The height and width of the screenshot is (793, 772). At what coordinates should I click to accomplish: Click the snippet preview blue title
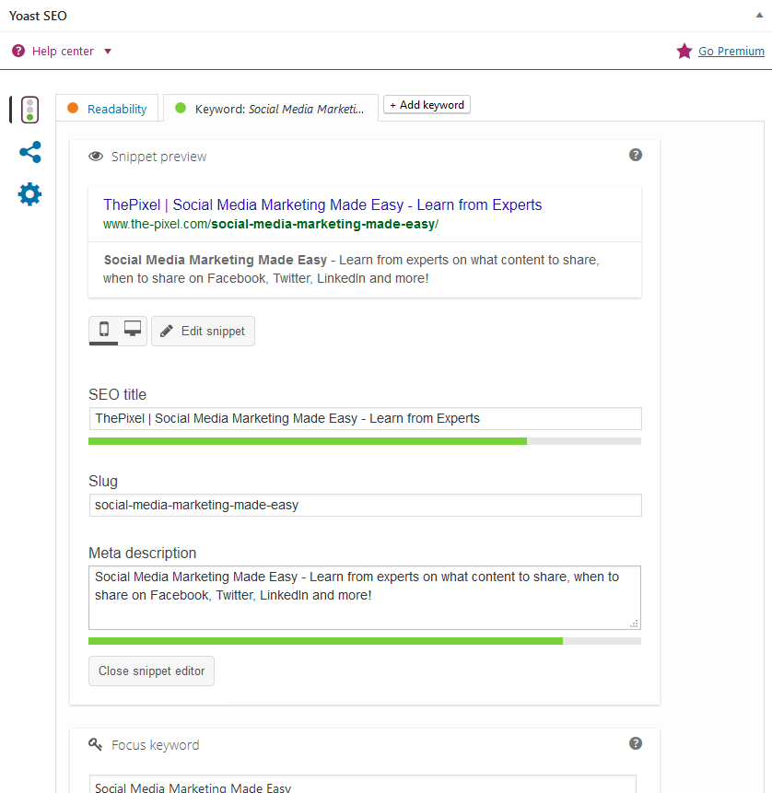pyautogui.click(x=322, y=204)
